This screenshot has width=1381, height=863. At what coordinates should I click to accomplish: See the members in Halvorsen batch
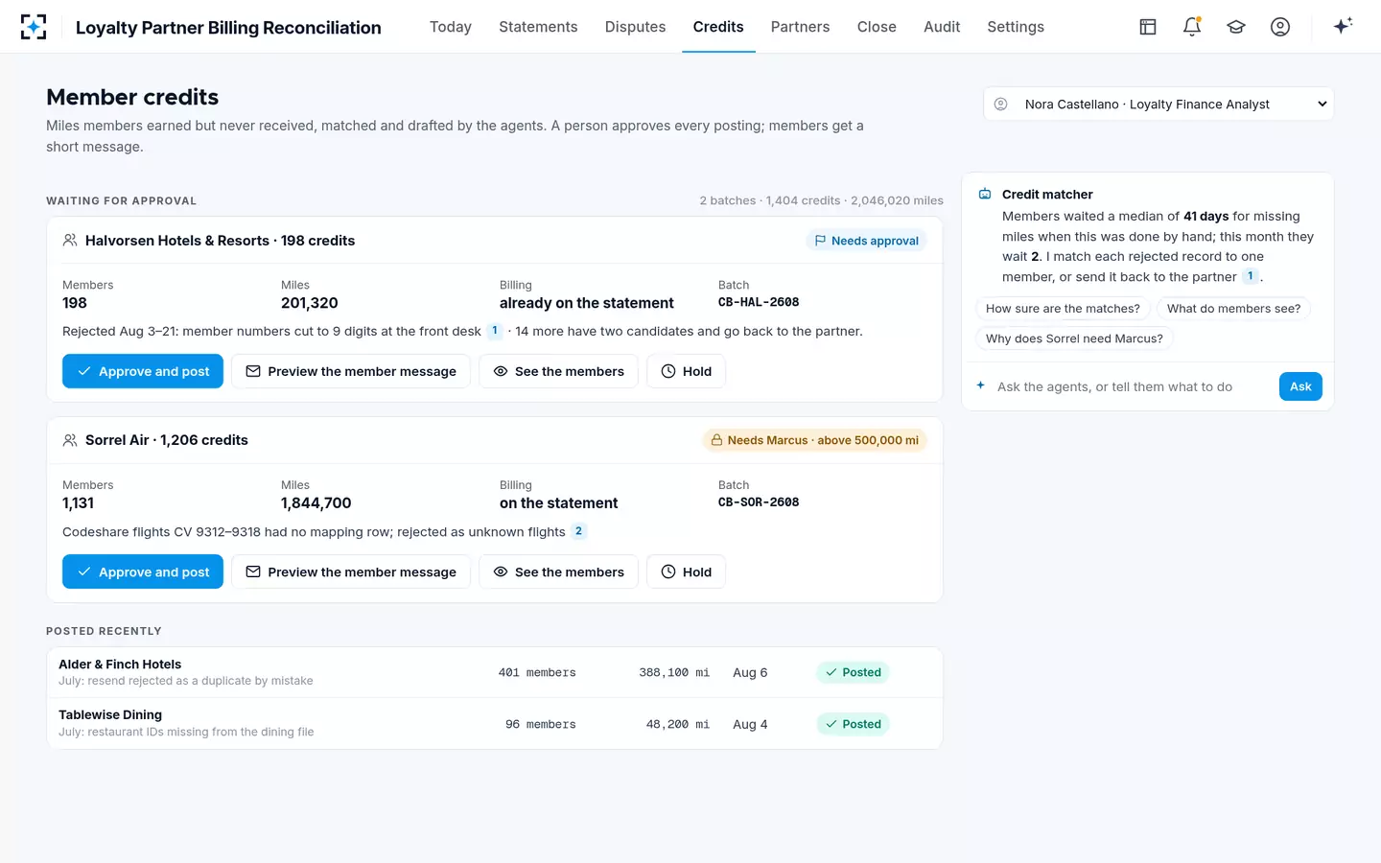558,371
